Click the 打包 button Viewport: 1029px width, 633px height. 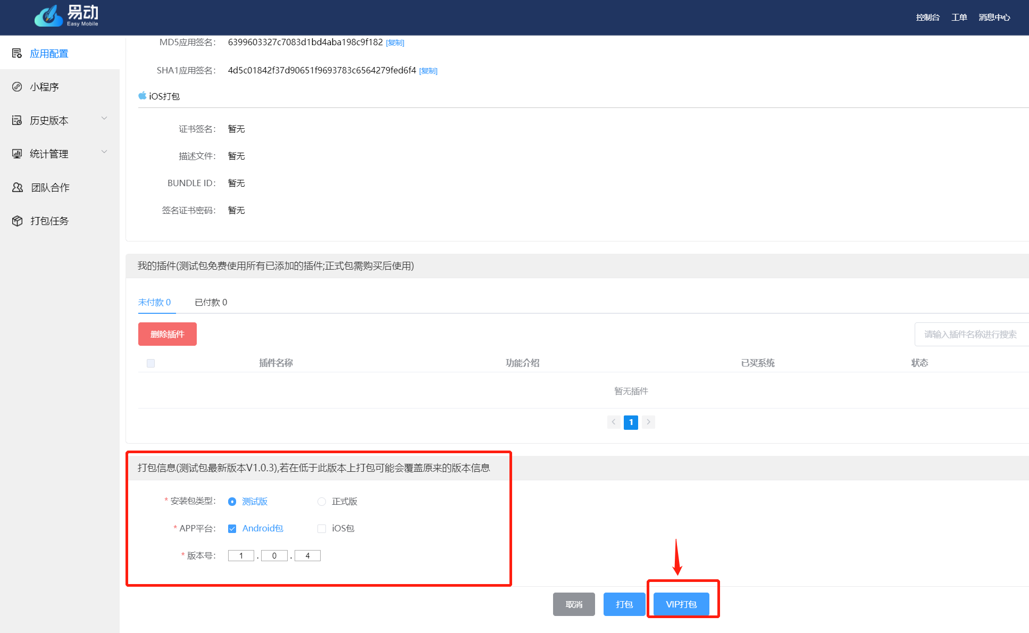[624, 604]
